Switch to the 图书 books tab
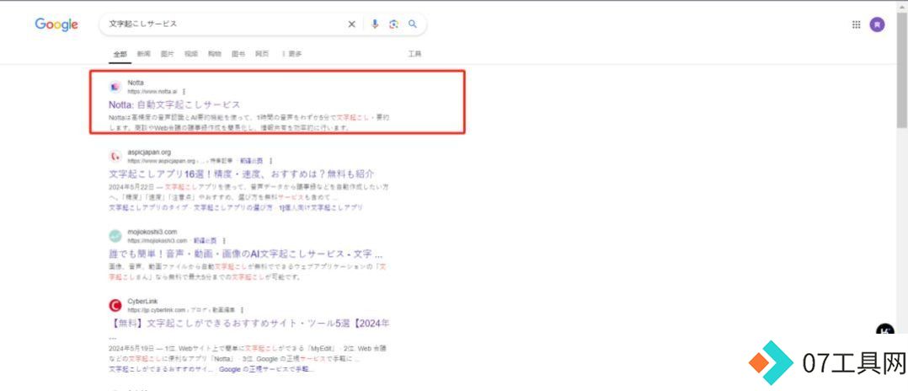The image size is (908, 391). tap(238, 54)
